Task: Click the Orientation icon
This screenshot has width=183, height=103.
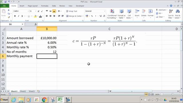Action: coord(59,11)
